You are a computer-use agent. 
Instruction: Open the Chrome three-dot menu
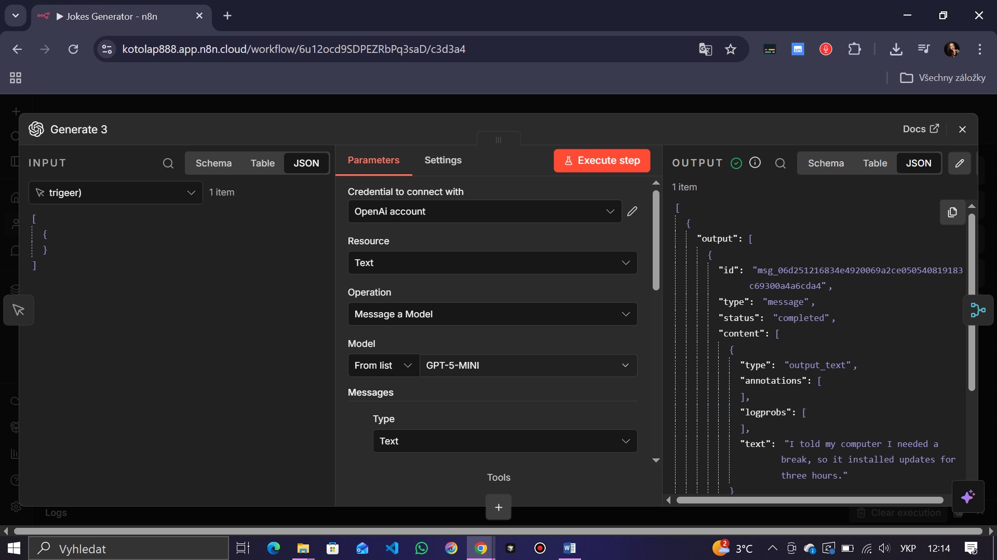click(980, 49)
